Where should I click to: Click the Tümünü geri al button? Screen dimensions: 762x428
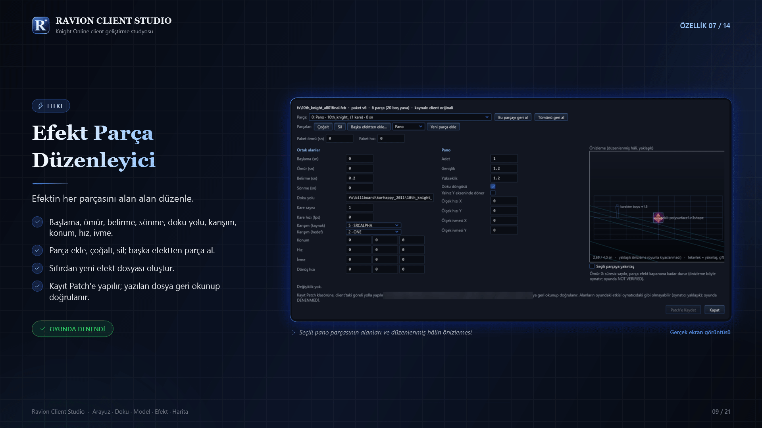pos(551,117)
